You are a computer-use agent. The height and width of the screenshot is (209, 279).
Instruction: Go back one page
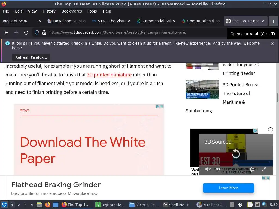click(7, 33)
